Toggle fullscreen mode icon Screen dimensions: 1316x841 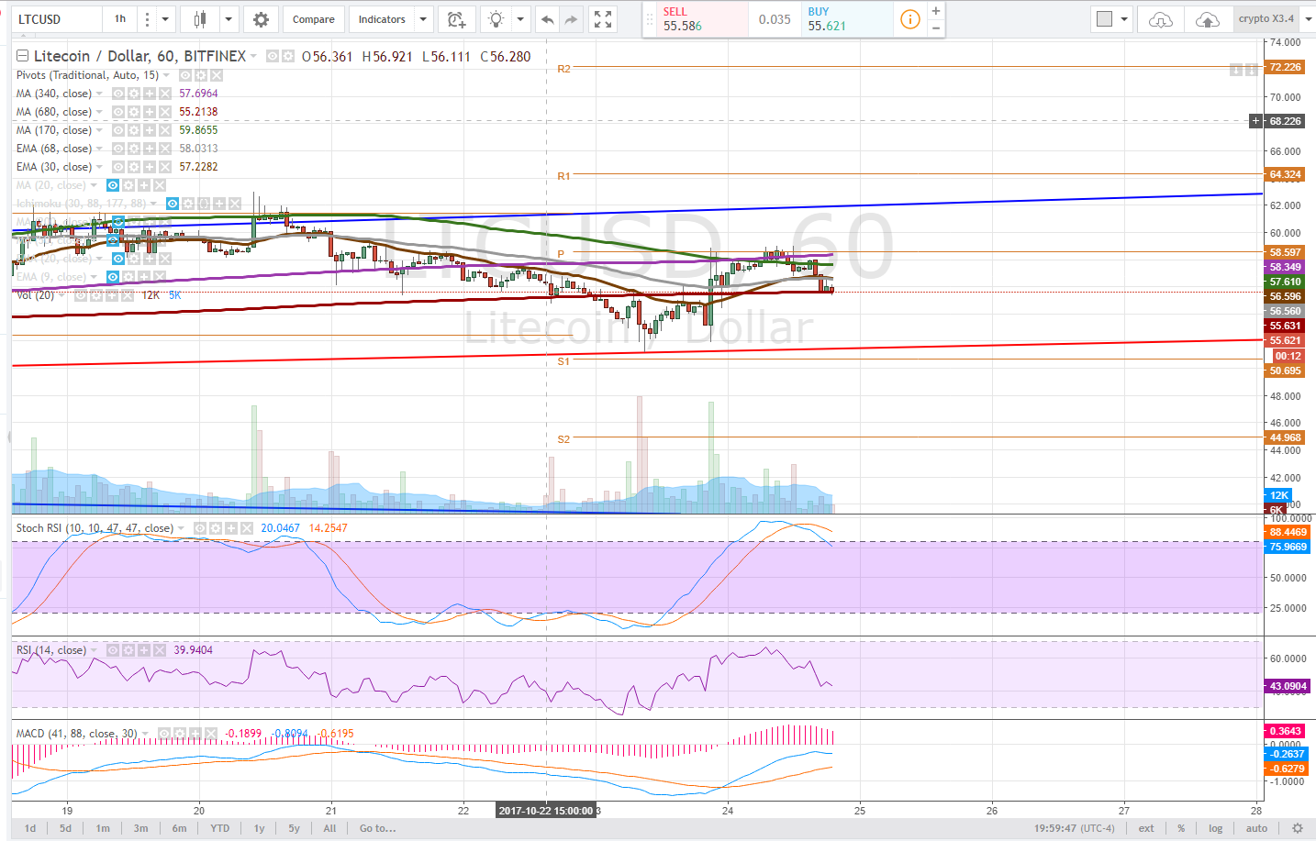pyautogui.click(x=603, y=19)
